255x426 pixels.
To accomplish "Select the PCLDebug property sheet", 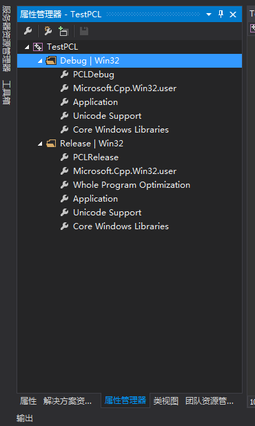I will click(94, 75).
